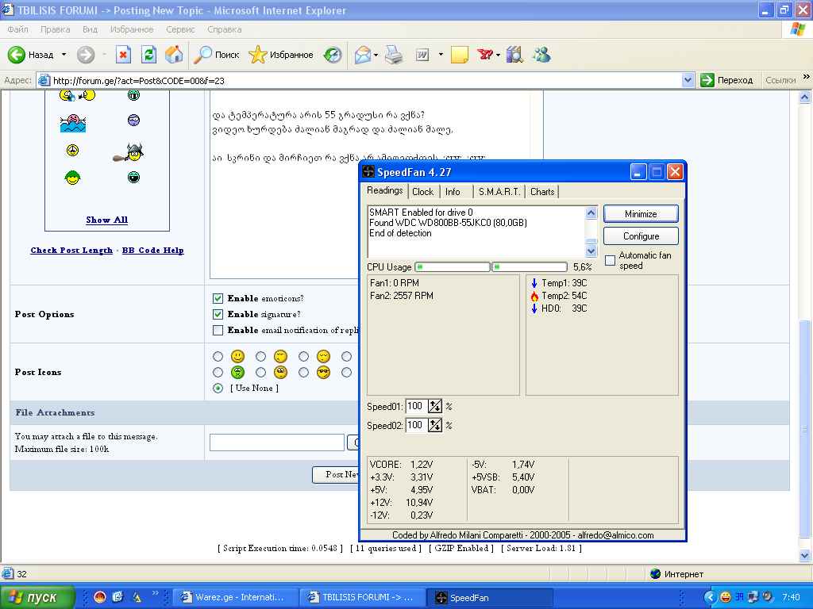Screen dimensions: 813x609
Task: Expand hidden quick launch icons chevron
Action: 156,593
